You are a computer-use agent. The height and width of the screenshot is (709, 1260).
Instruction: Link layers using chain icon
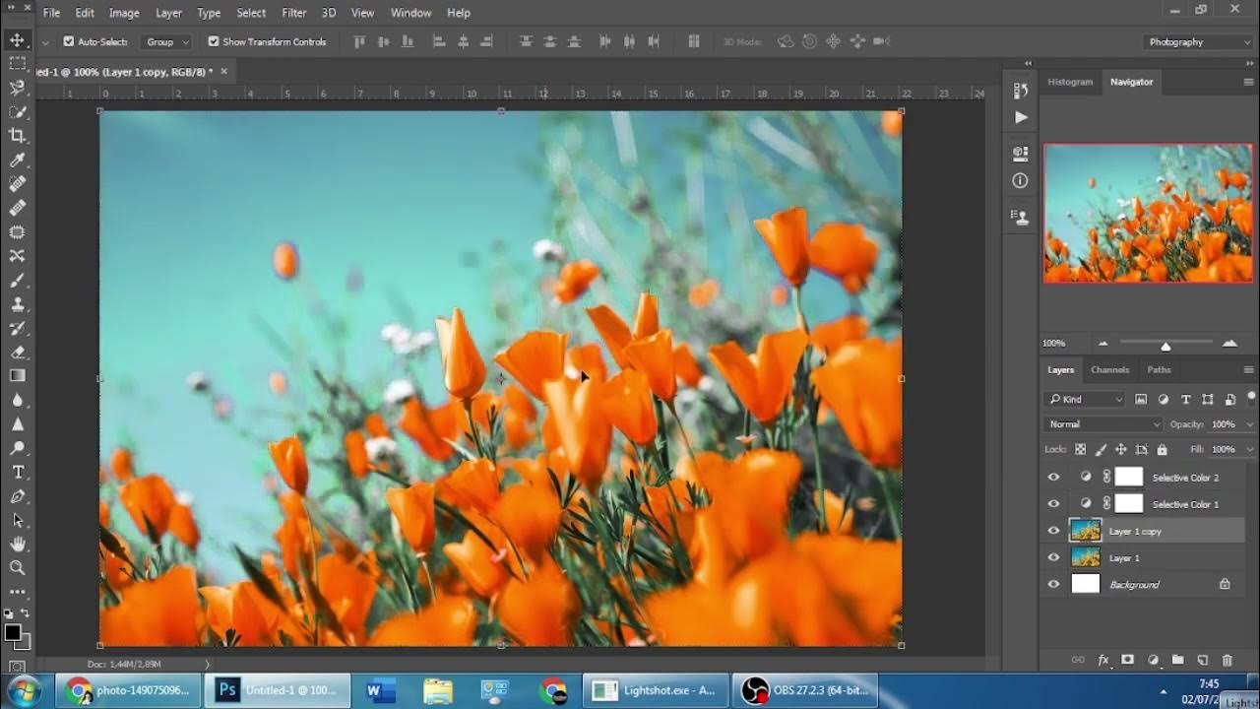point(1078,660)
